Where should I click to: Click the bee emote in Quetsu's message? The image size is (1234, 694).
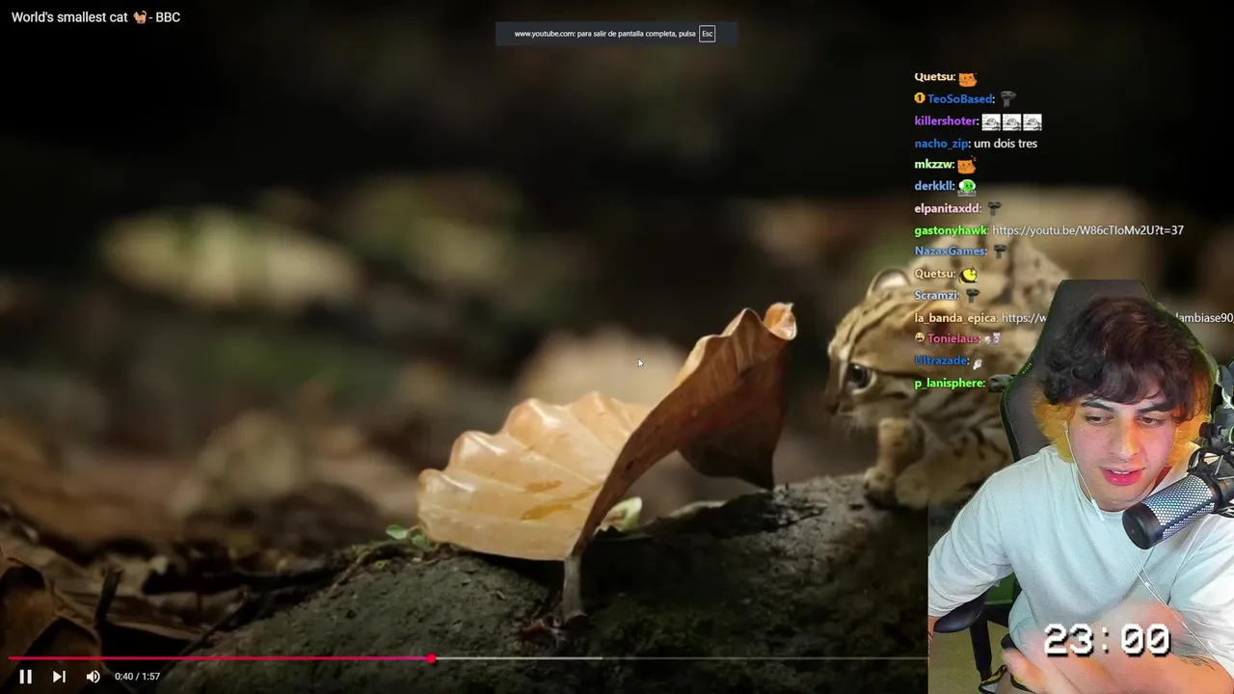point(969,275)
